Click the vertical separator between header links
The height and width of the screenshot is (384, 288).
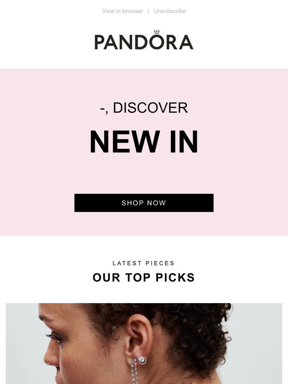(148, 11)
